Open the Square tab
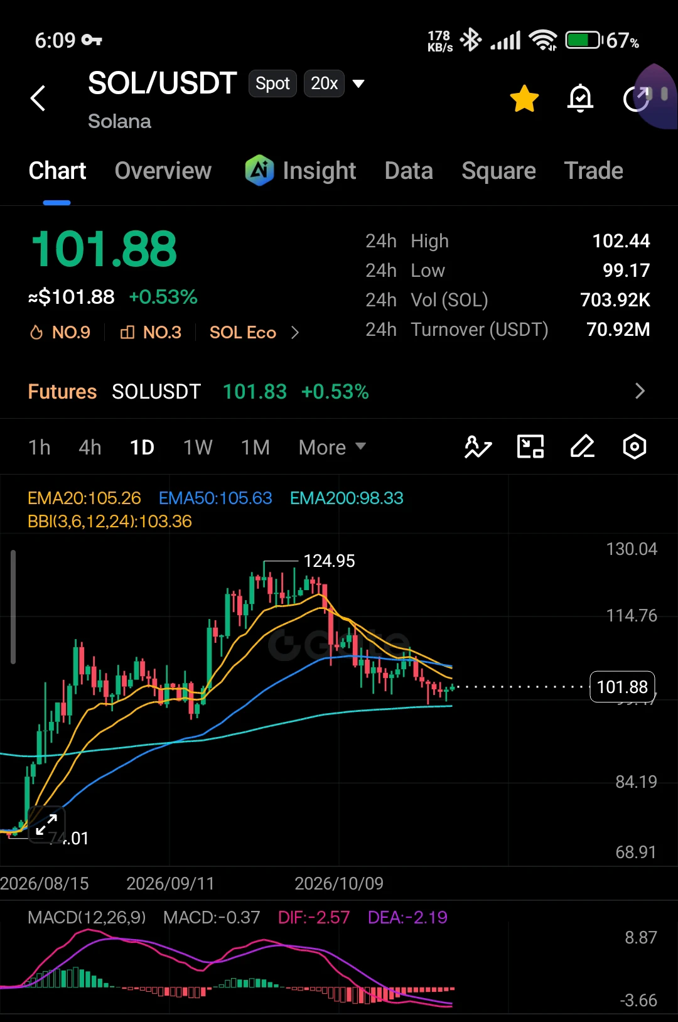The image size is (678, 1022). point(498,171)
